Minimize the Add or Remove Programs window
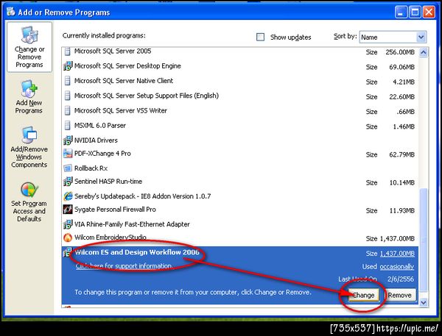442x336 pixels. click(x=401, y=12)
